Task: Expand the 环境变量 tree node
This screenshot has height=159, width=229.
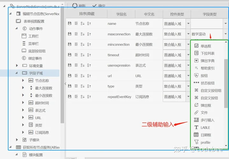Action: point(17,66)
